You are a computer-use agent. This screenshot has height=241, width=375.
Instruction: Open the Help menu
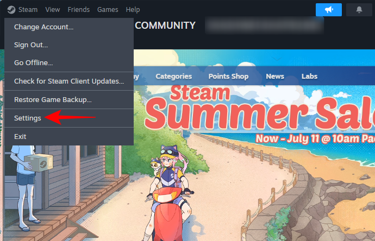tap(133, 10)
